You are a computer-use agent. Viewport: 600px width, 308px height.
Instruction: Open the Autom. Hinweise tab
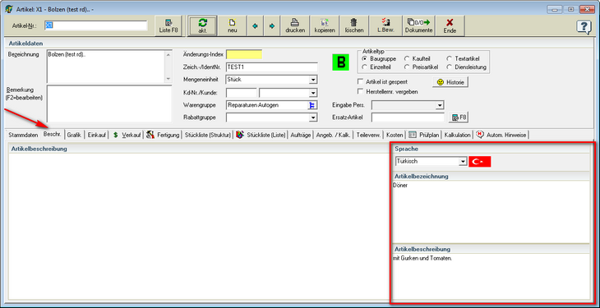pyautogui.click(x=501, y=135)
